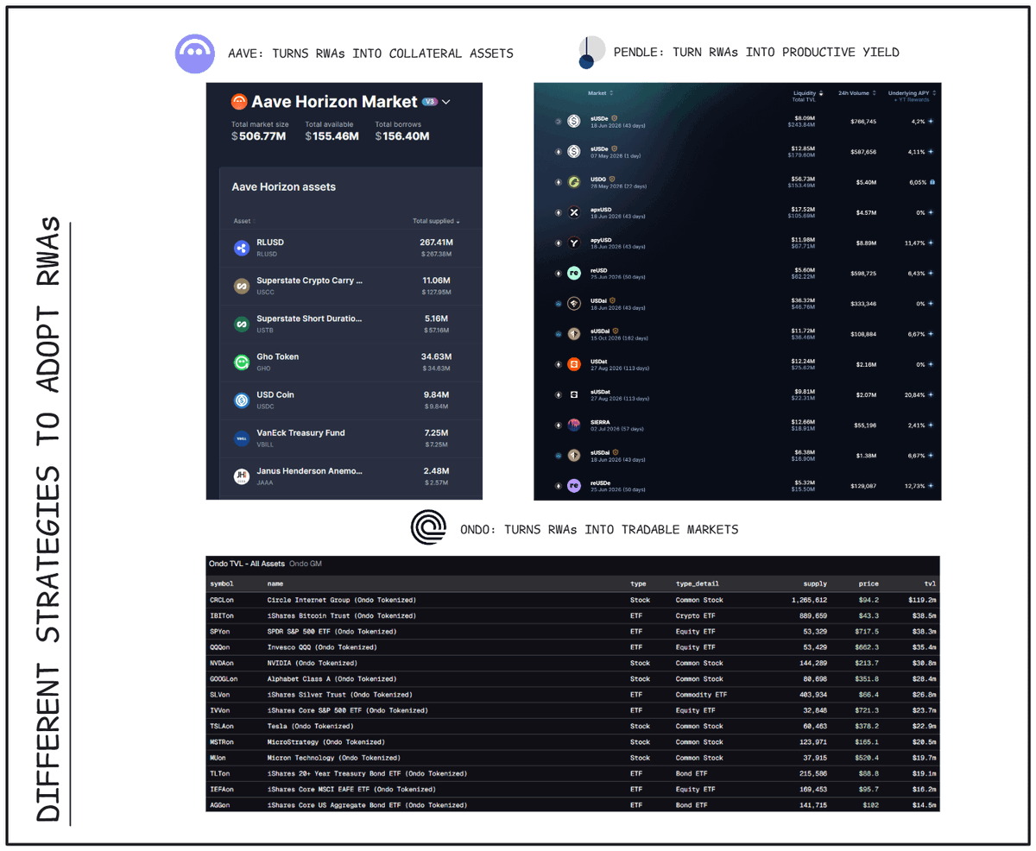This screenshot has height=851, width=1036.
Task: Click the $520.4 price for MUon
Action: tap(867, 757)
